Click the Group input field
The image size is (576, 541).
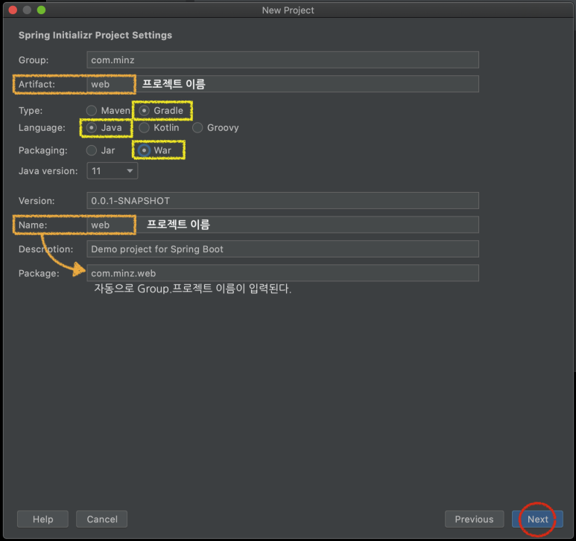(x=282, y=60)
